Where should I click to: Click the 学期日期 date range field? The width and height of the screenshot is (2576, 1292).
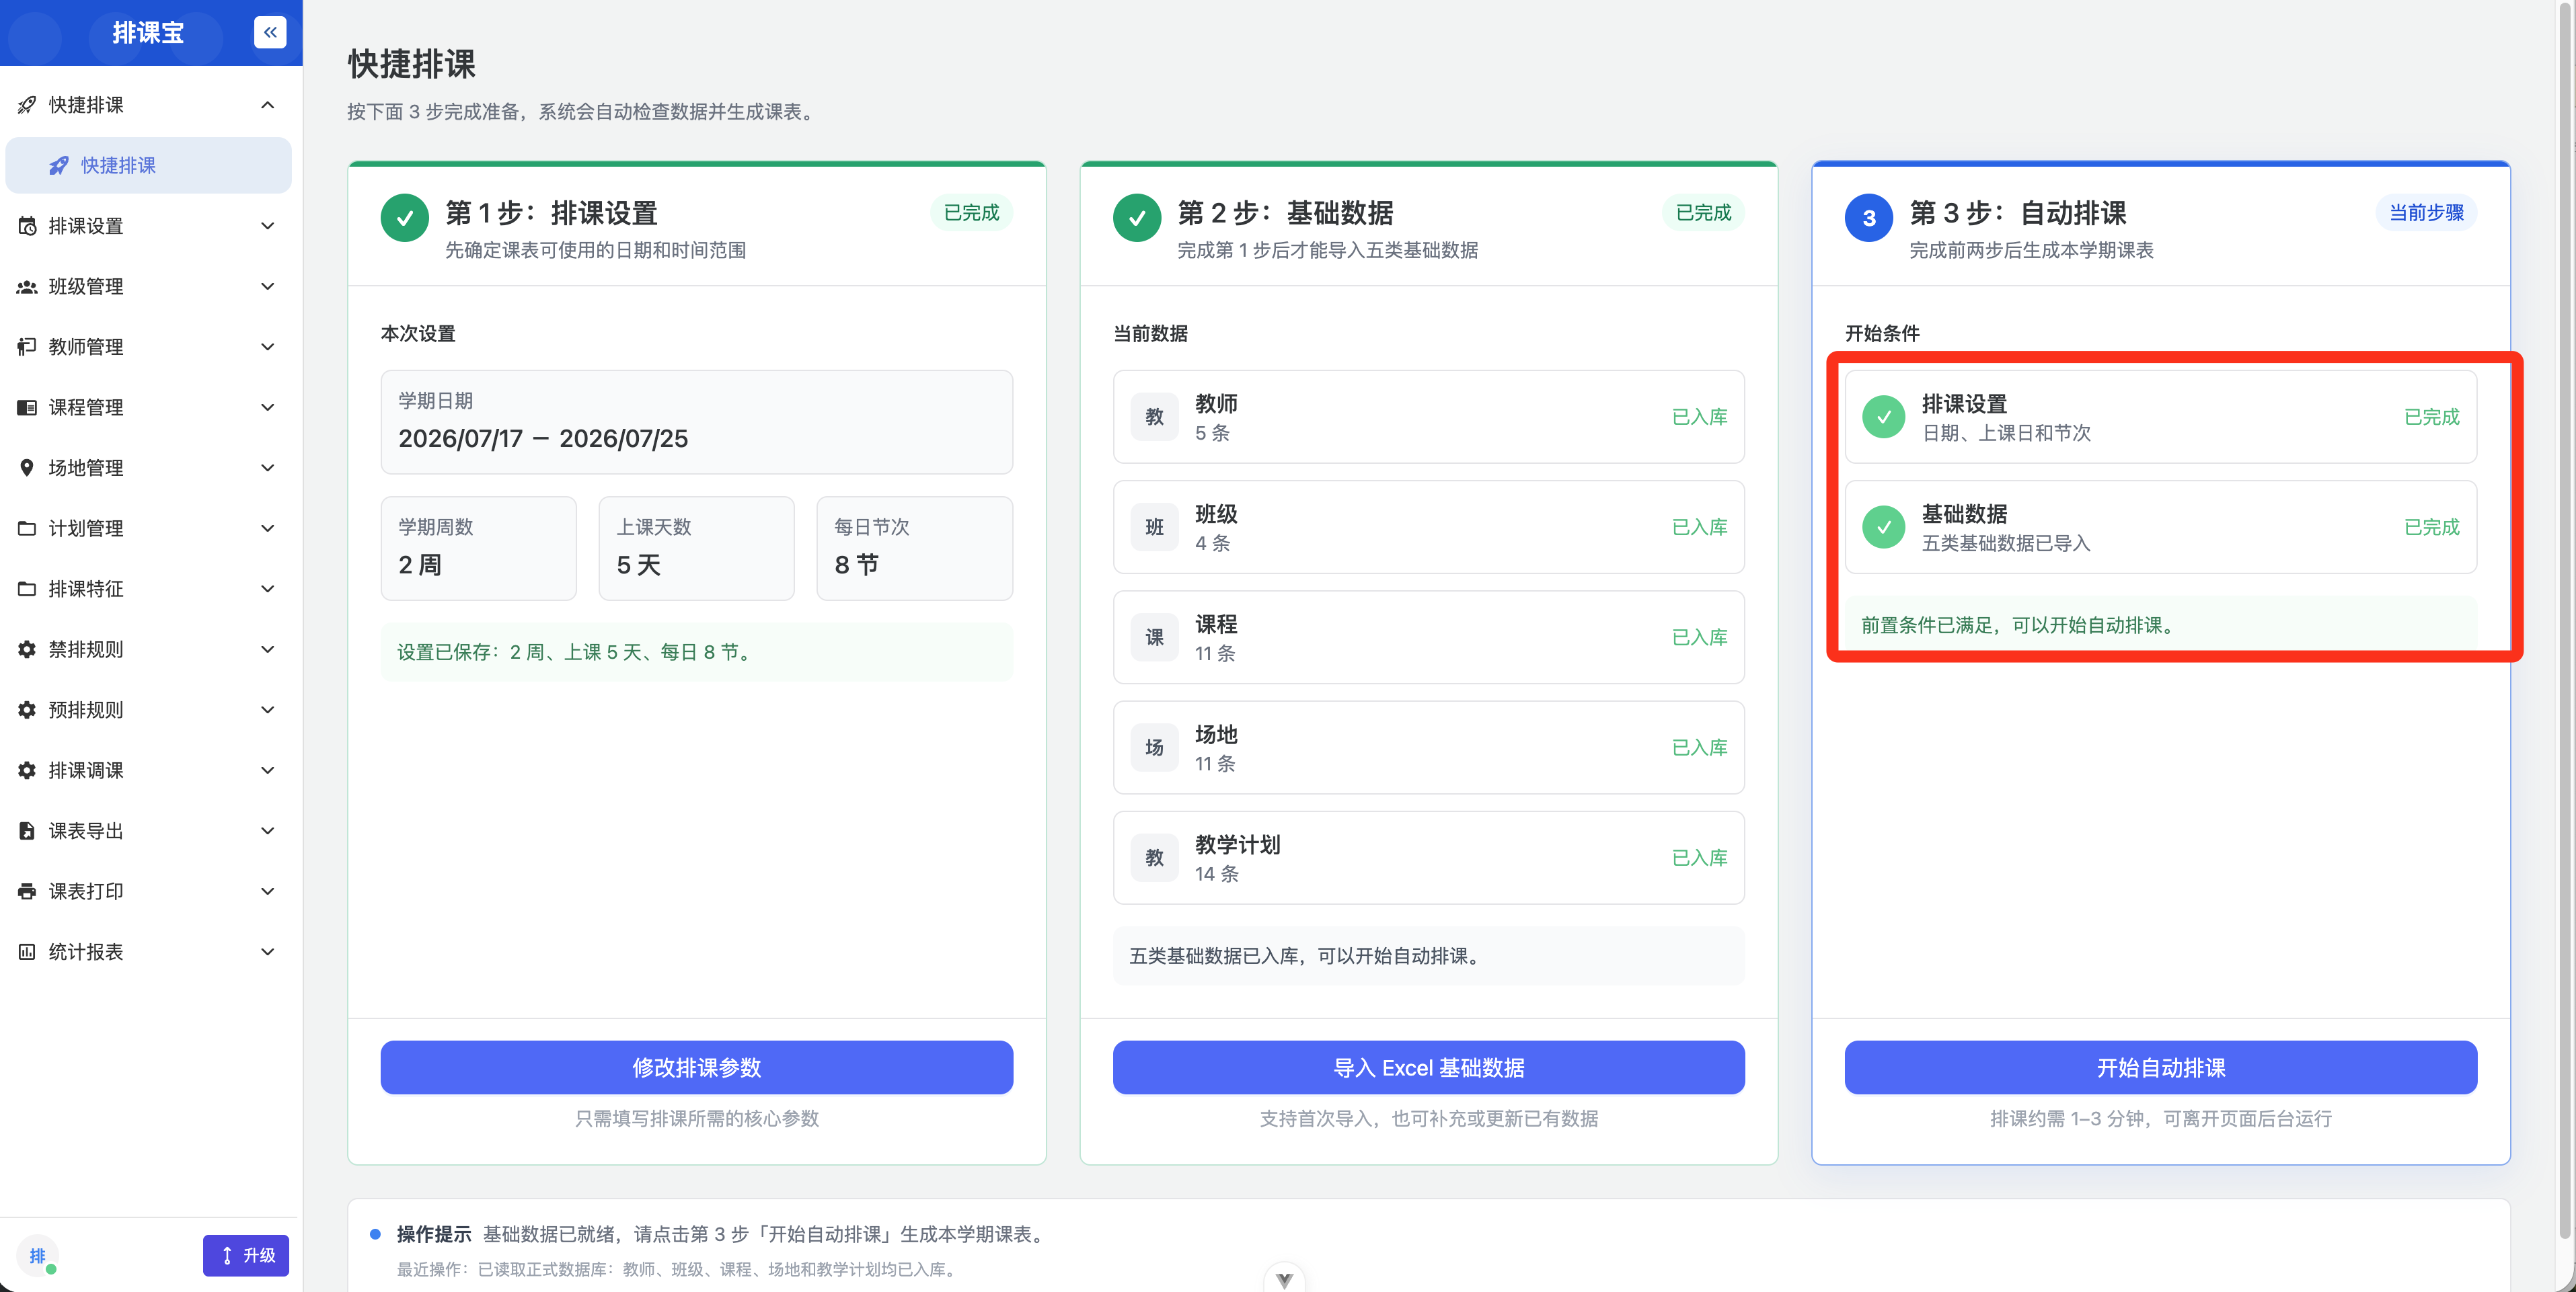697,423
